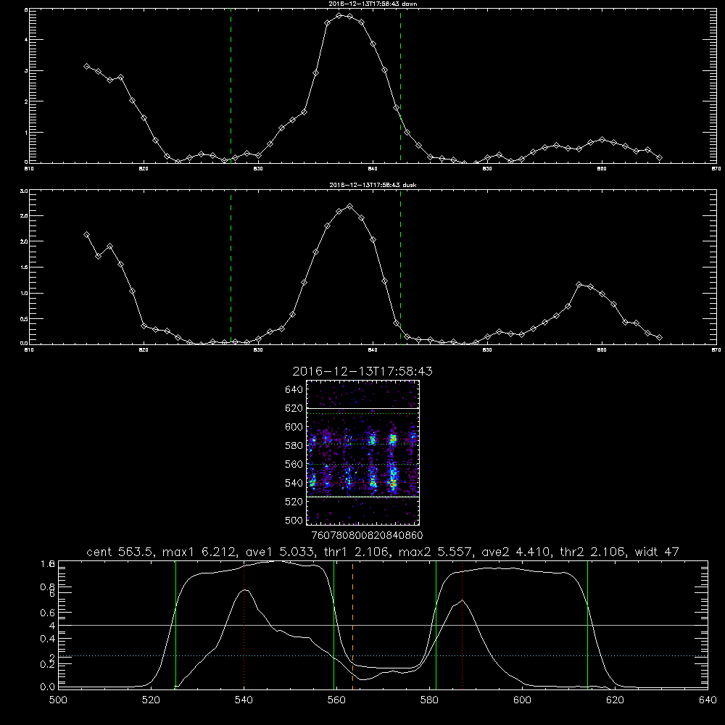Click dawn plot green dashed line near 842
725x725 pixels.
400,86
